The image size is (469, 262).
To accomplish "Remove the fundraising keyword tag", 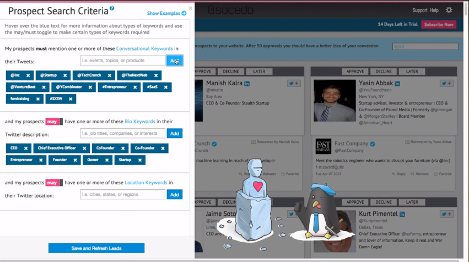I will pyautogui.click(x=37, y=99).
